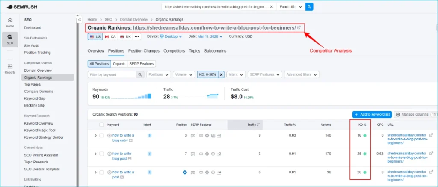The image size is (438, 187).
Task: Click Add to keyword list button
Action: [x=372, y=114]
